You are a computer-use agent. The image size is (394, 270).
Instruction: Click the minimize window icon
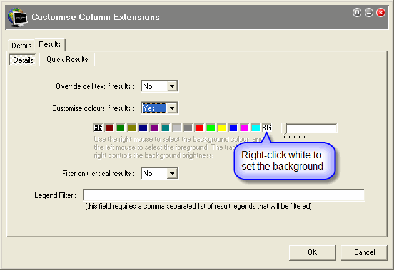(369, 13)
